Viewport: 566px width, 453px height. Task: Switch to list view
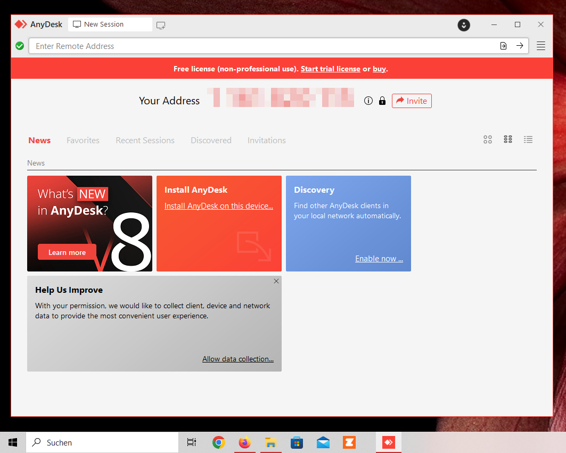528,139
